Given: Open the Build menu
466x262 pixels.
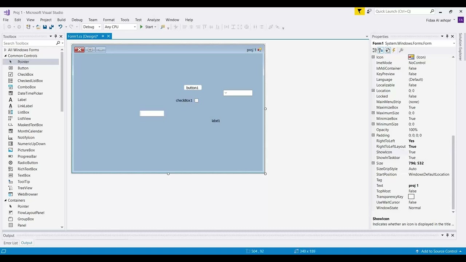Looking at the screenshot, I should (61, 20).
